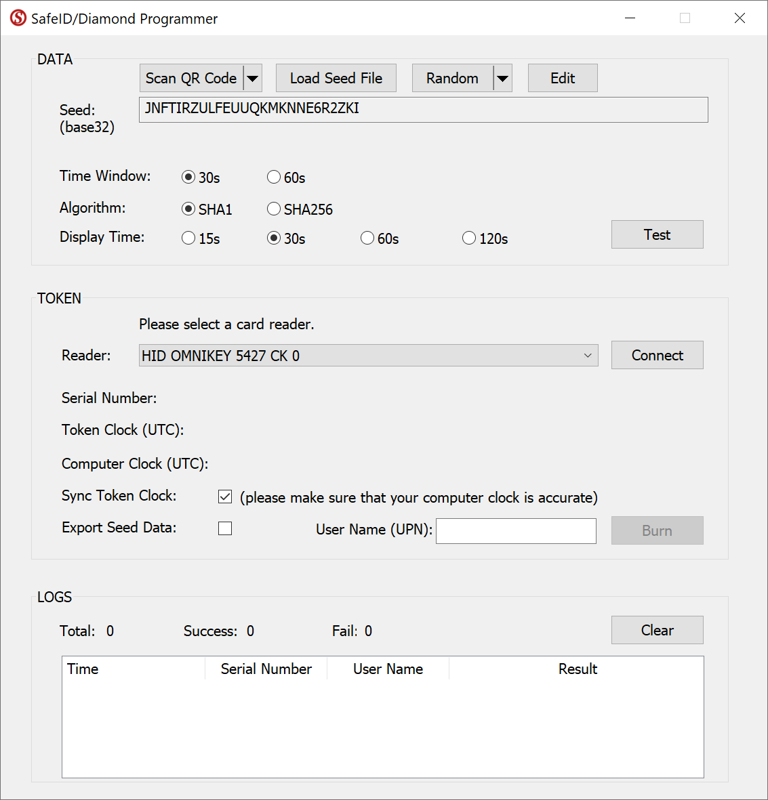
Task: Click the SafeID app logo icon
Action: point(18,18)
